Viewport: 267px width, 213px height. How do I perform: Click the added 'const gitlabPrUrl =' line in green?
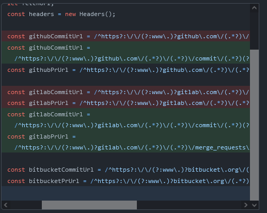125,136
